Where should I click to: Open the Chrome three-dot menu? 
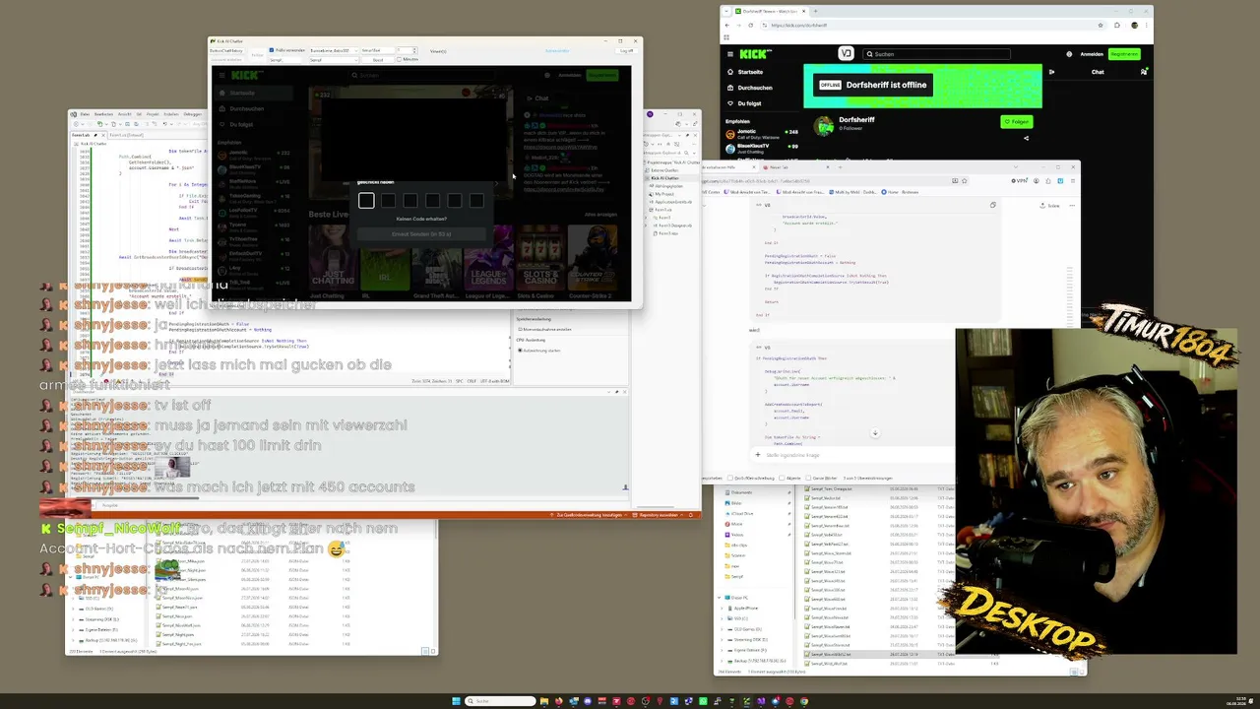coord(1146,26)
